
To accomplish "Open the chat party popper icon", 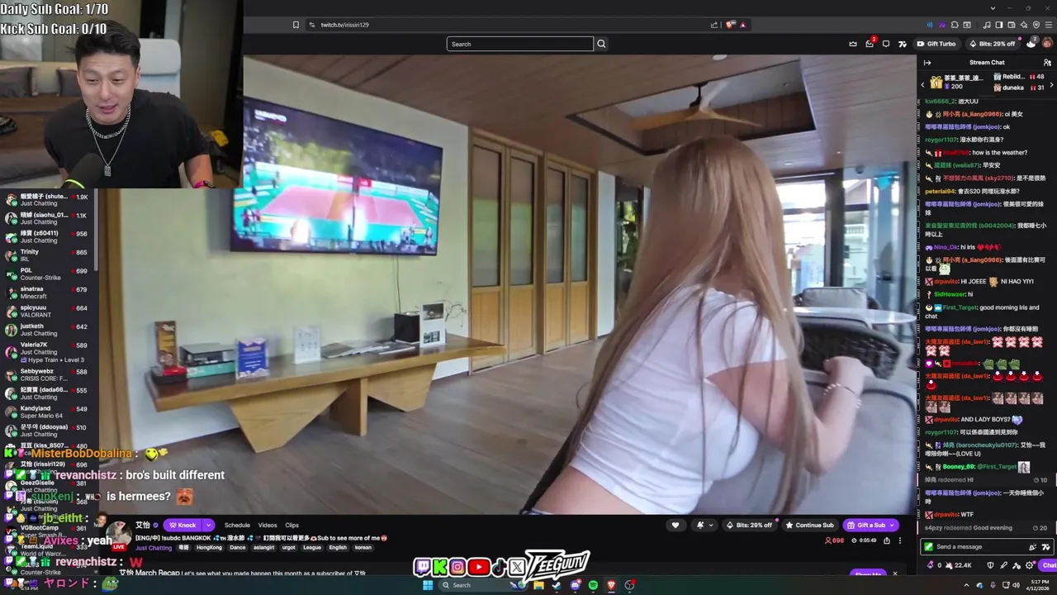I will [x=1032, y=546].
